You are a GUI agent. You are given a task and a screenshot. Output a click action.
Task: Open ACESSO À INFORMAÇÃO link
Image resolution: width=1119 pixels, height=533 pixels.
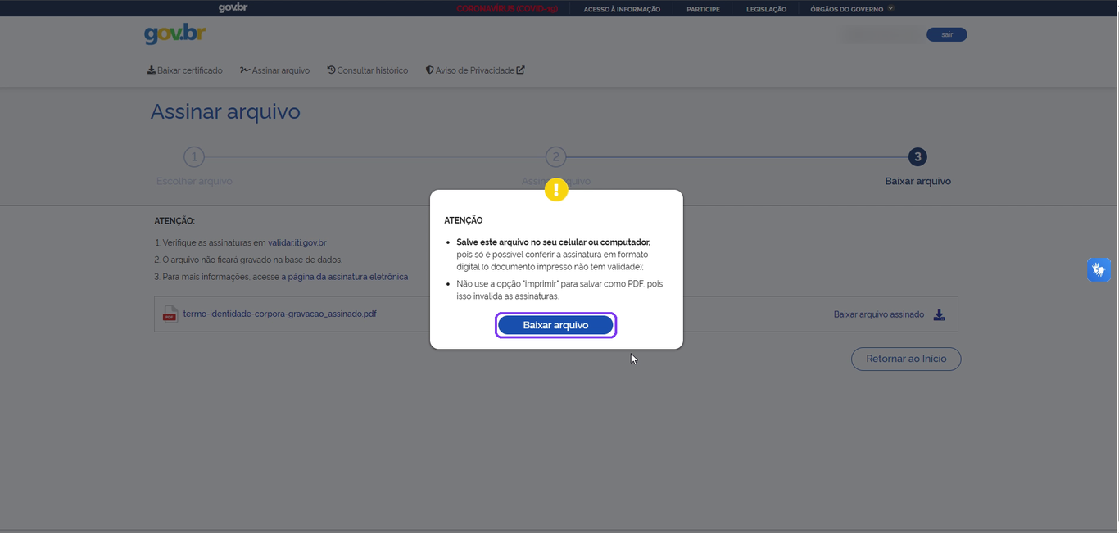(x=622, y=9)
